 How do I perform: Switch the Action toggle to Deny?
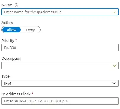click(x=31, y=30)
